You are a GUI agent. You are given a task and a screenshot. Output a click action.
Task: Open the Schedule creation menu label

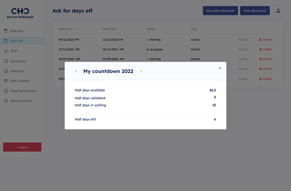23,91
